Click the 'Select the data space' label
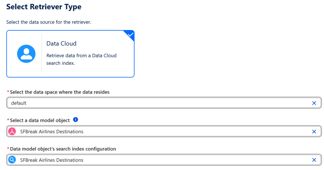The width and height of the screenshot is (324, 170). point(59,92)
